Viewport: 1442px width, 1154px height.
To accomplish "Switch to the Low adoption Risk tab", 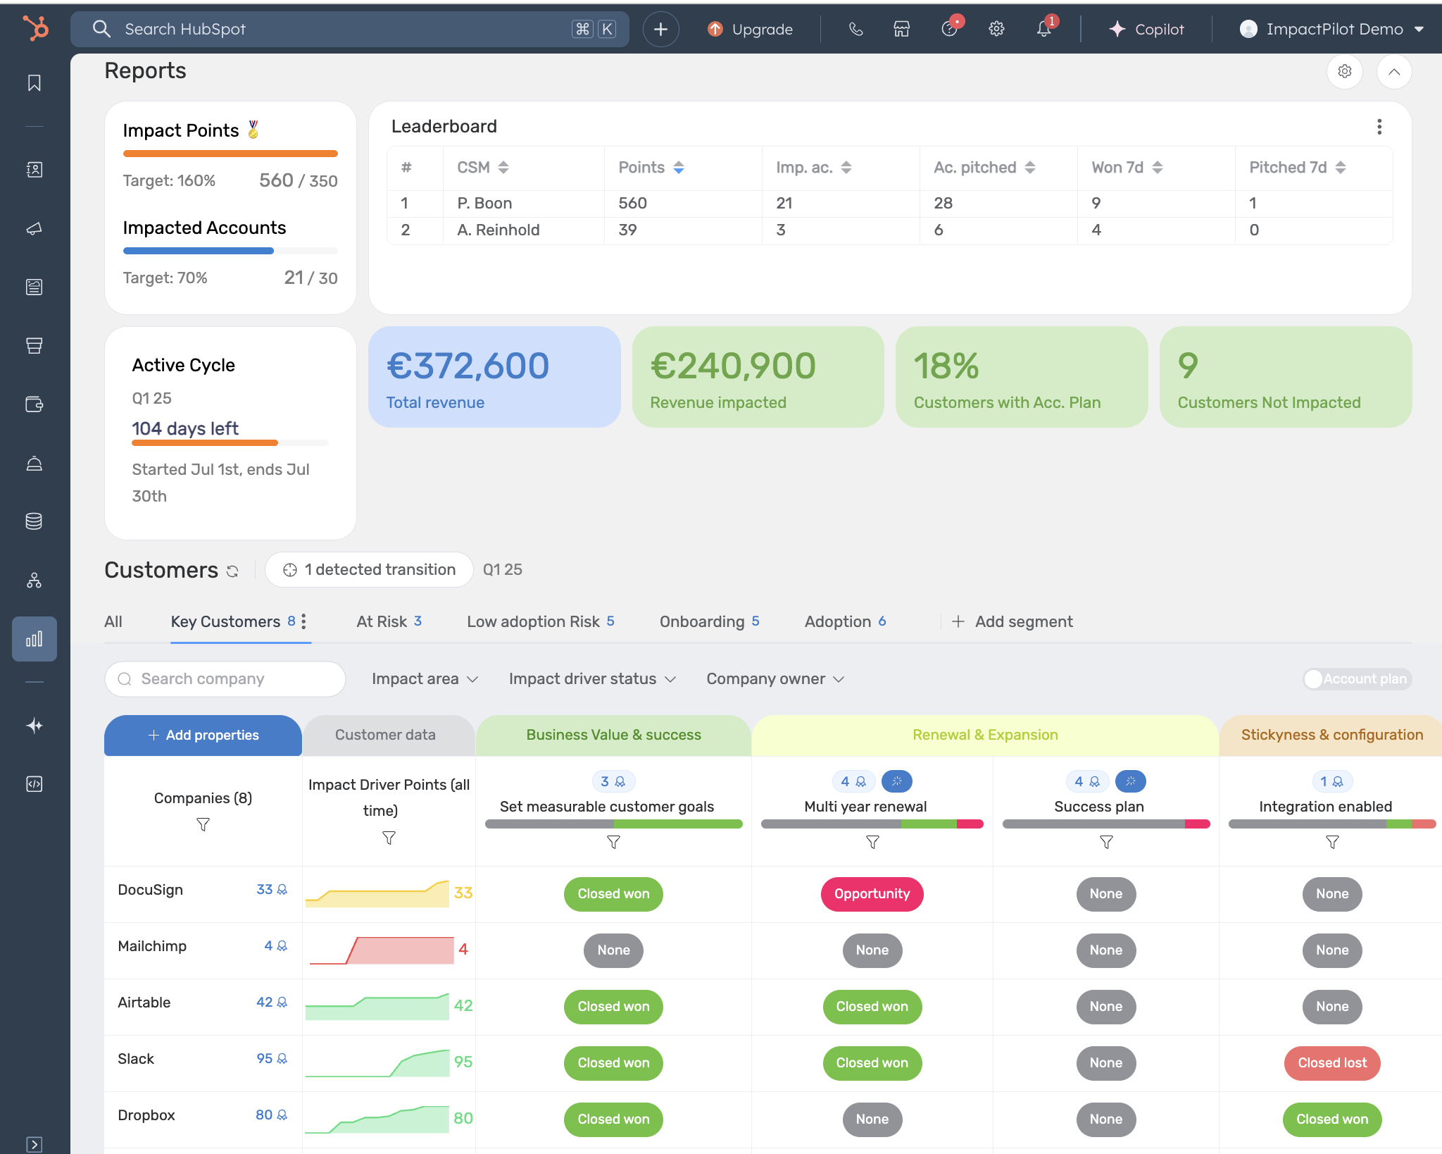I will click(x=541, y=621).
